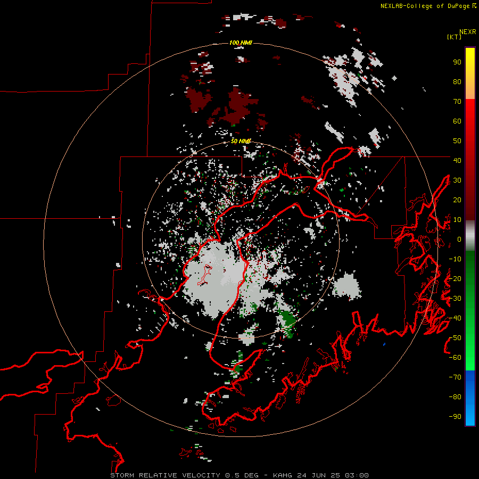Screen dimensions: 479x479
Task: Click the 60 value on velocity scale
Action: click(457, 121)
